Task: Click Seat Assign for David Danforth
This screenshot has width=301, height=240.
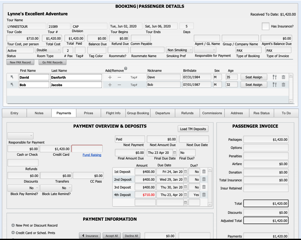Action: 254,77
